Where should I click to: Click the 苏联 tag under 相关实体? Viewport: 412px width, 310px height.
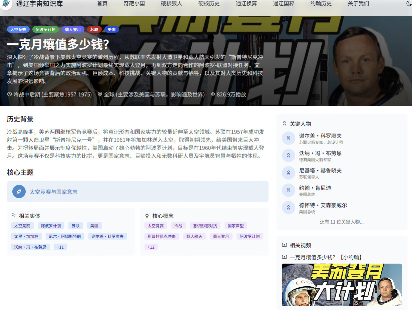pos(75,226)
